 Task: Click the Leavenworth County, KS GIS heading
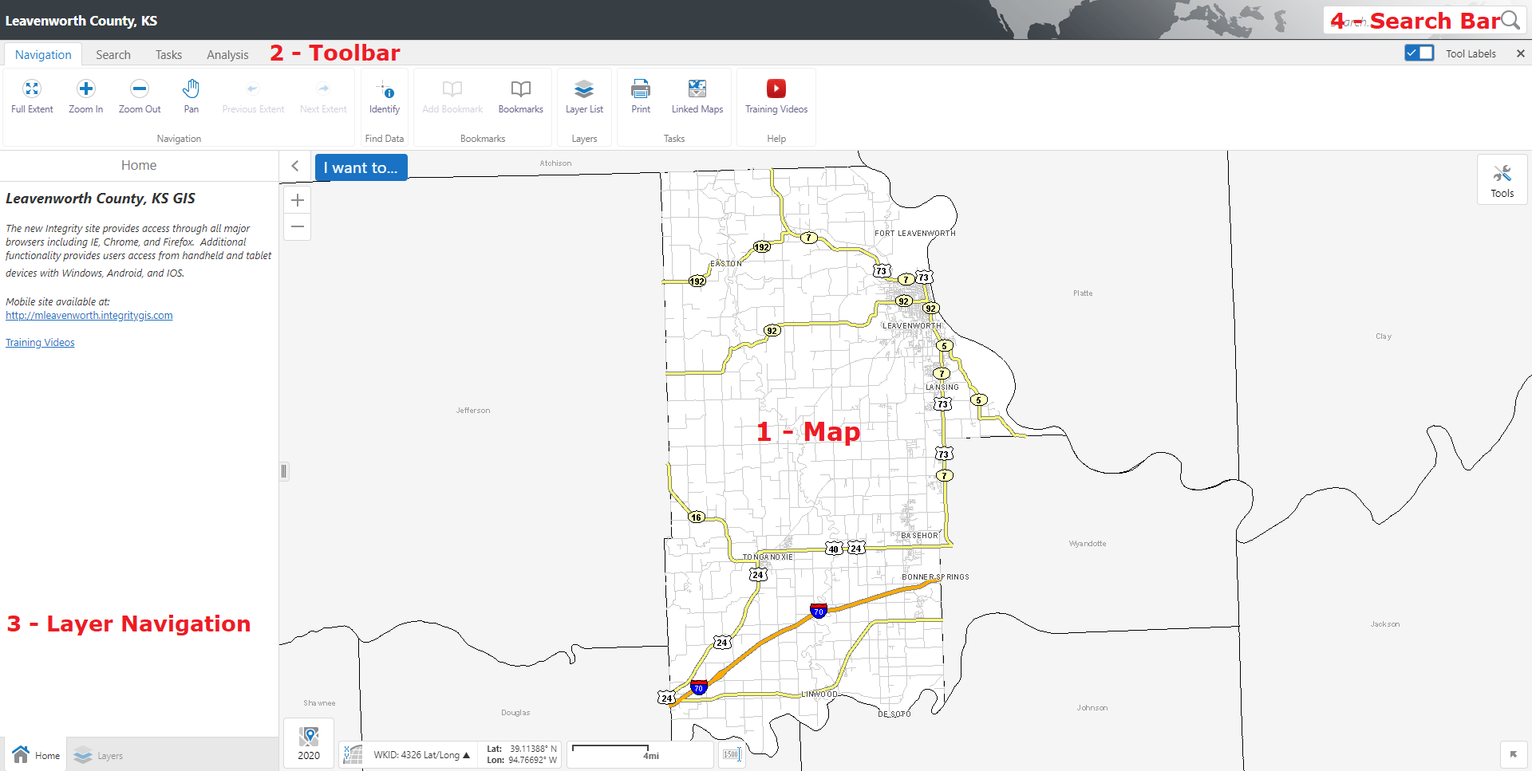101,199
